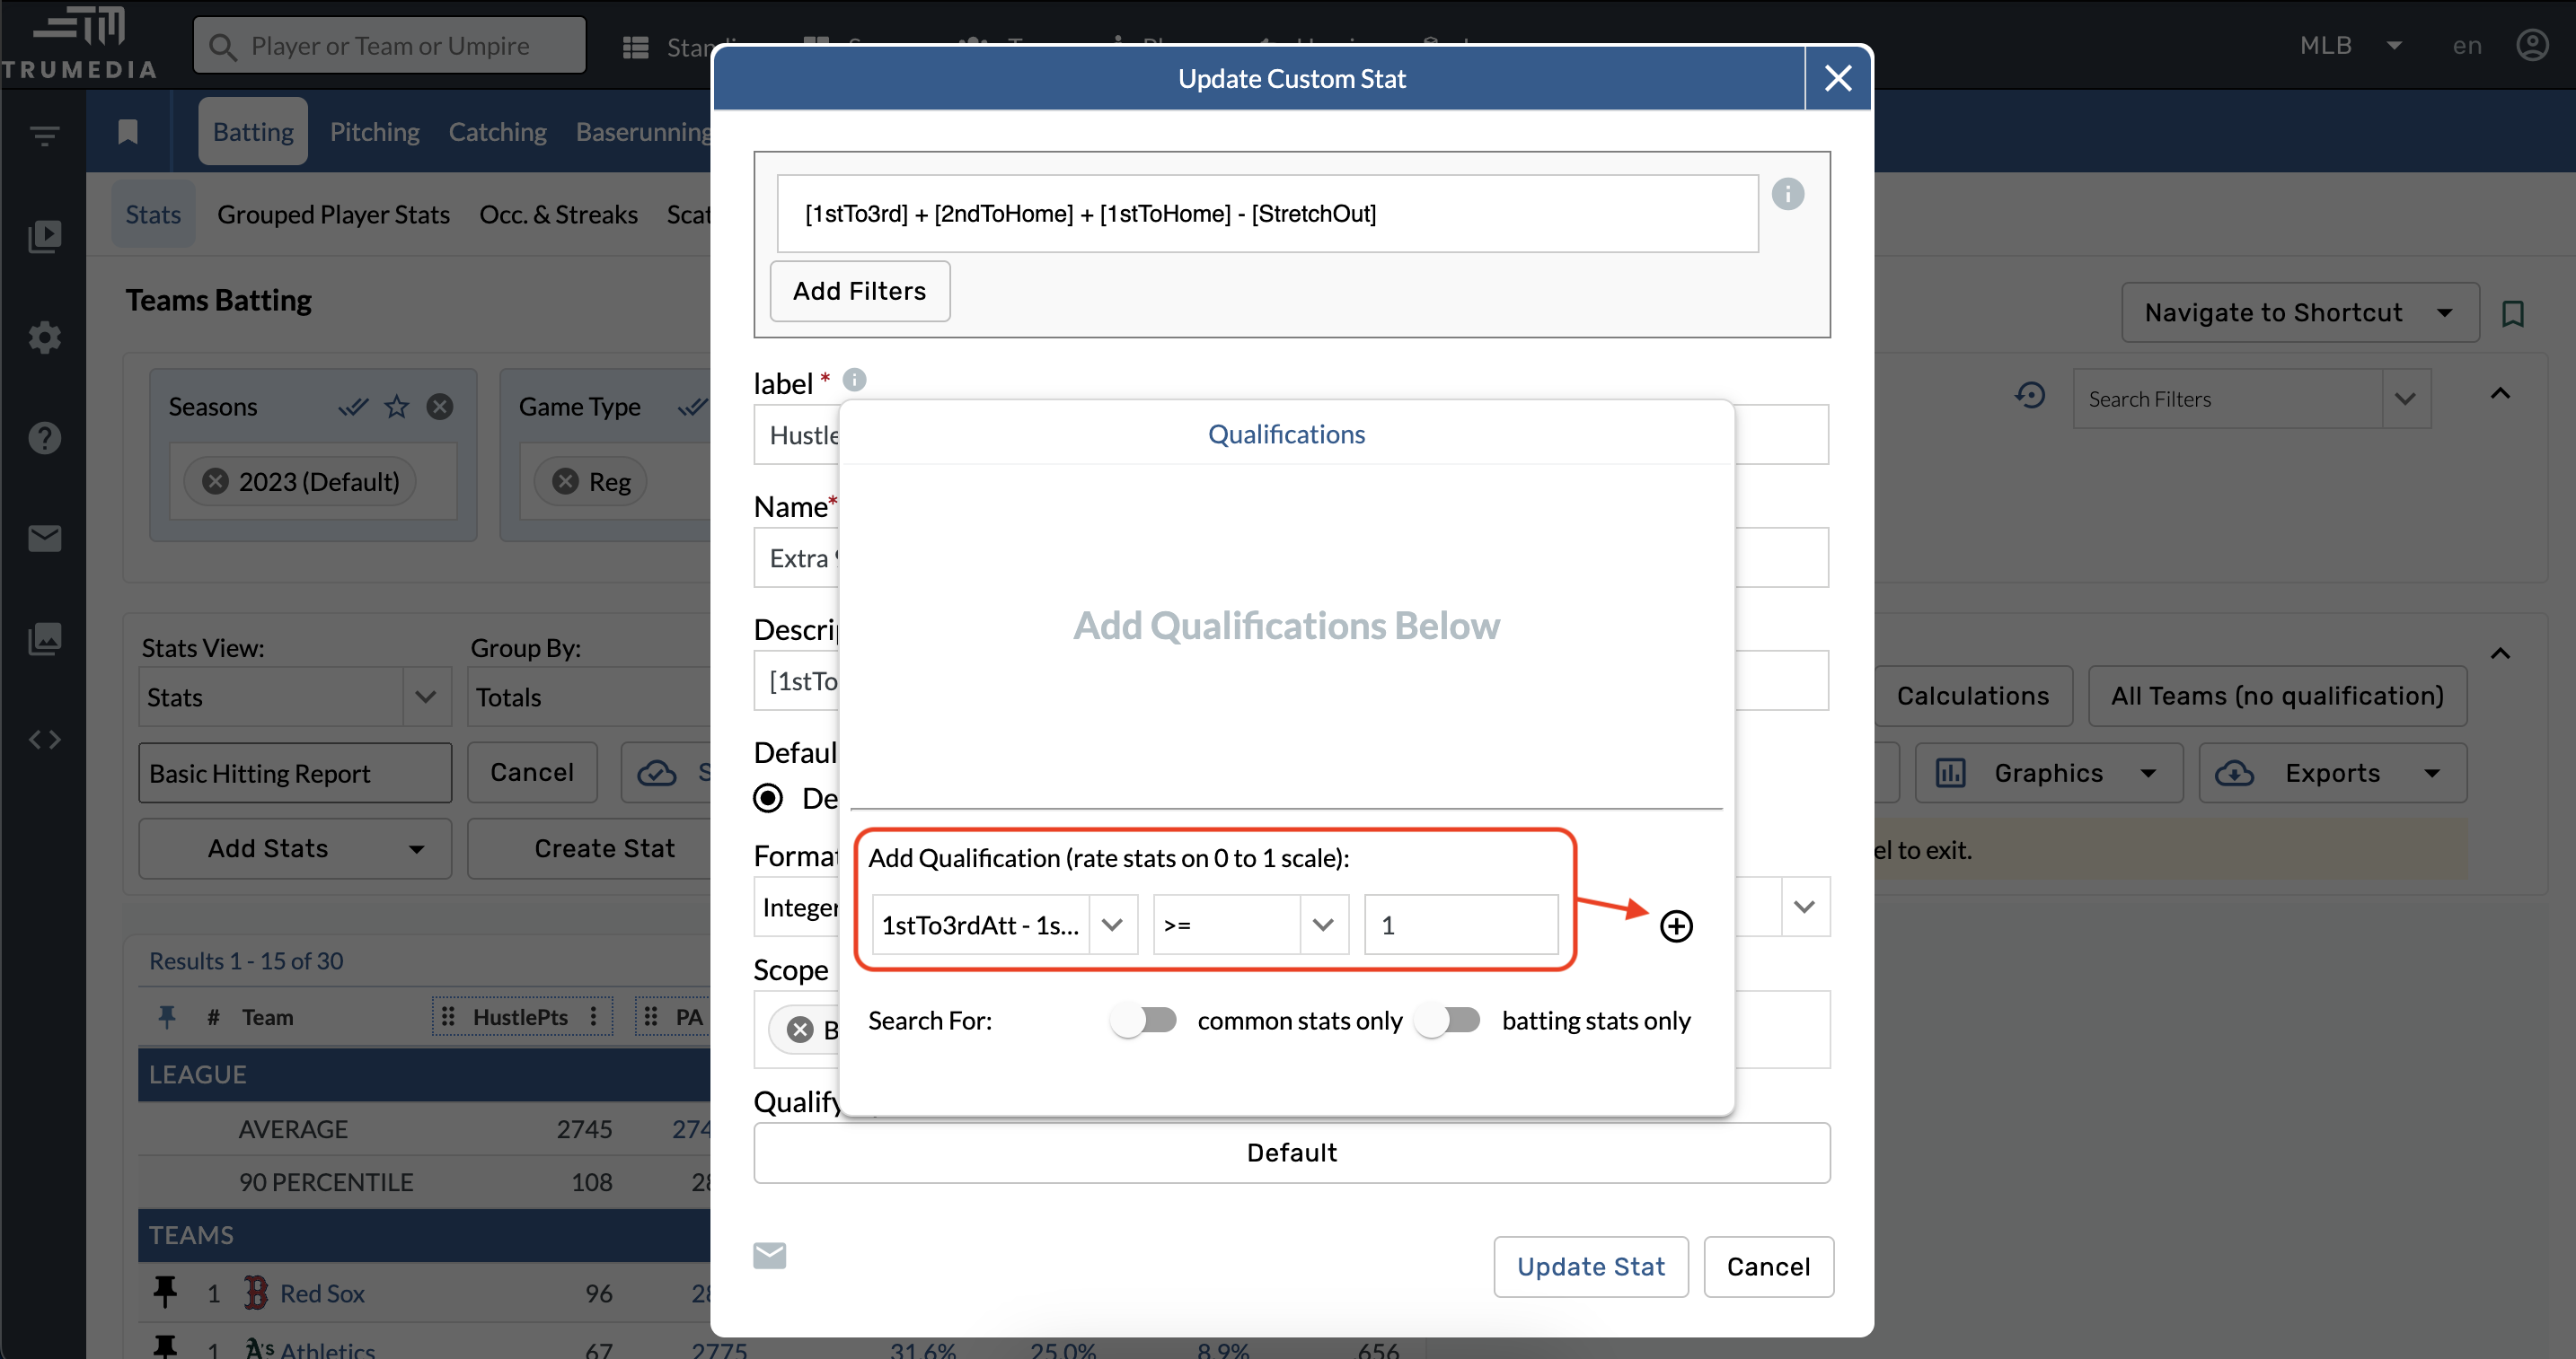Image resolution: width=2576 pixels, height=1359 pixels.
Task: Select the Default radio button
Action: (768, 797)
